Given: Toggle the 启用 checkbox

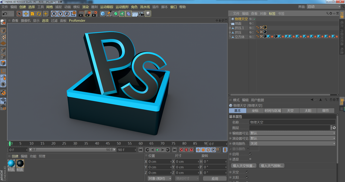Looking at the screenshot, I should pyautogui.click(x=250, y=154).
